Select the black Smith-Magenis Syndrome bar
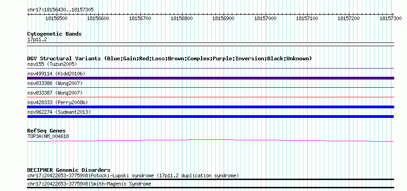 [211, 187]
